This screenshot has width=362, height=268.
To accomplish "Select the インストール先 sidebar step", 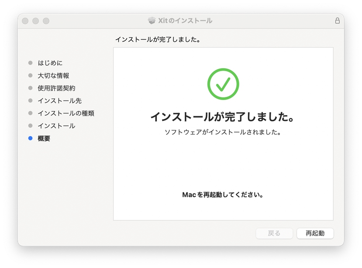I will click(59, 101).
